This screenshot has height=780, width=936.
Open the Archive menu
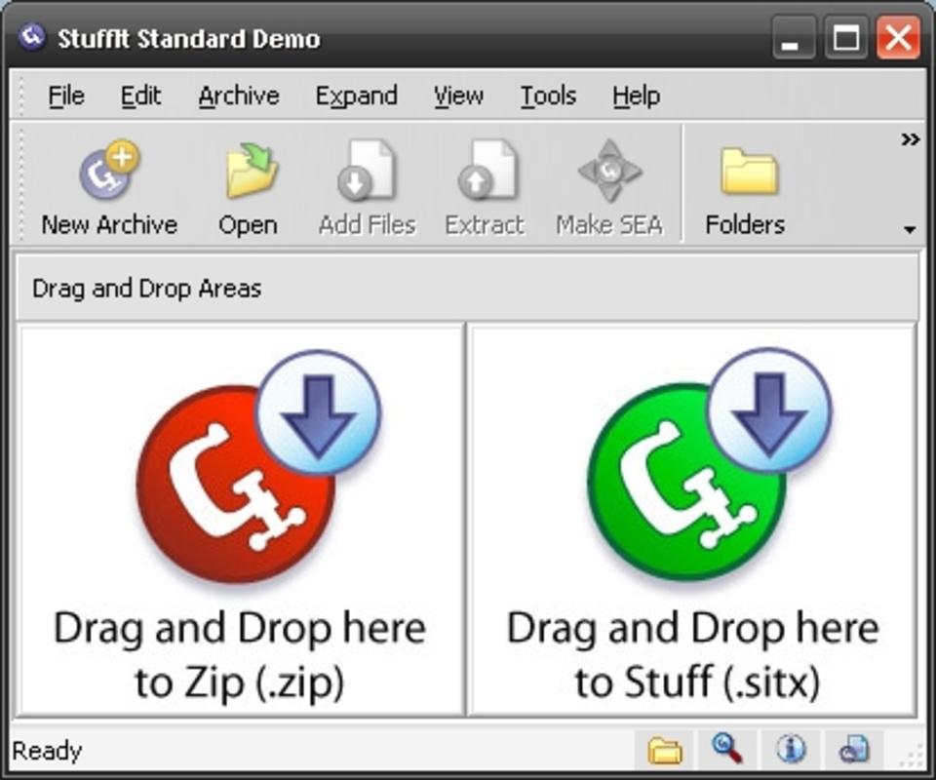(238, 96)
